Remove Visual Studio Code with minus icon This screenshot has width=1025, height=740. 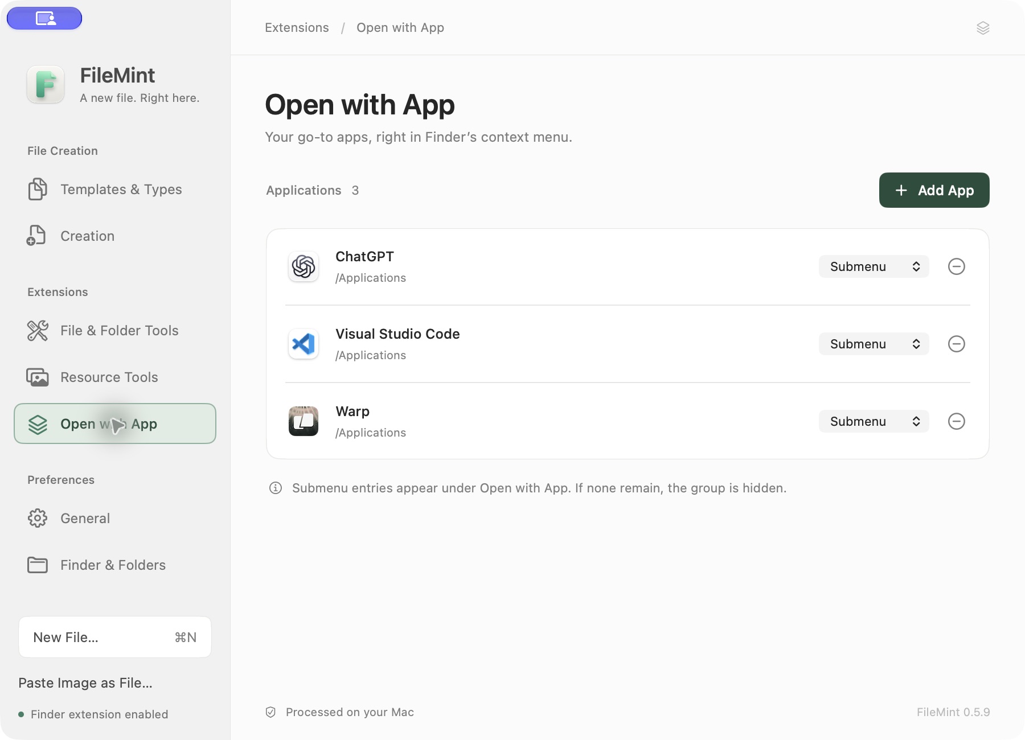click(957, 344)
